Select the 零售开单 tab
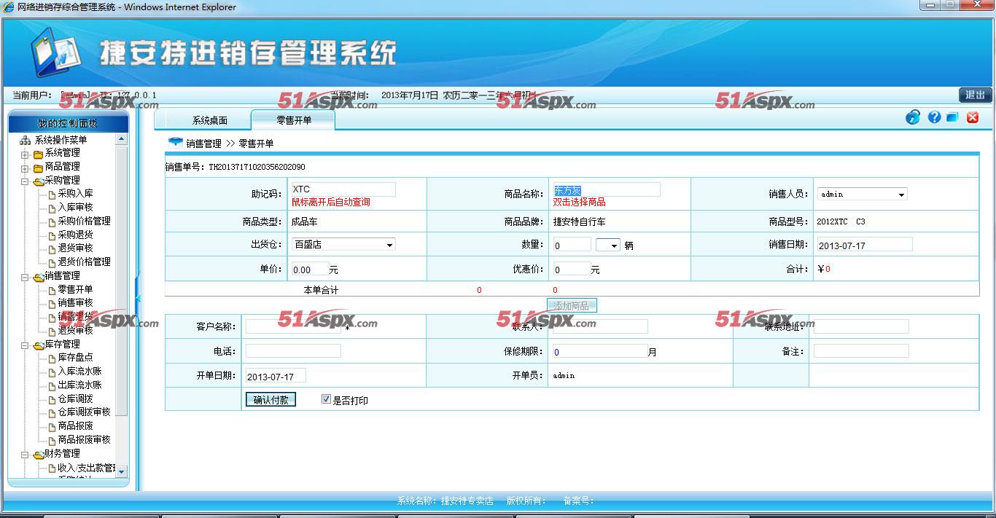996x518 pixels. [x=294, y=120]
